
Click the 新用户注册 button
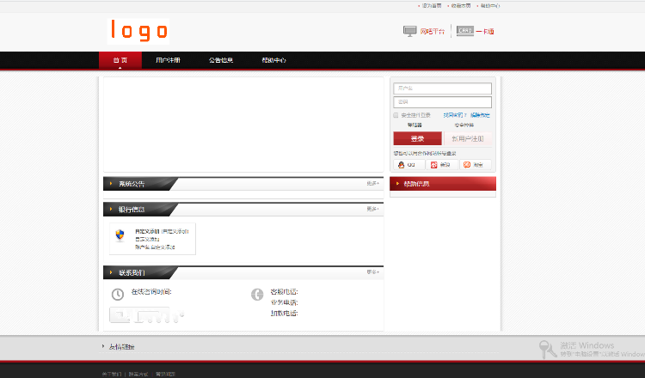pyautogui.click(x=468, y=138)
